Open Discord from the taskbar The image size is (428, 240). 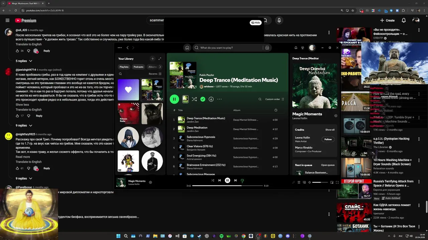coord(288,236)
